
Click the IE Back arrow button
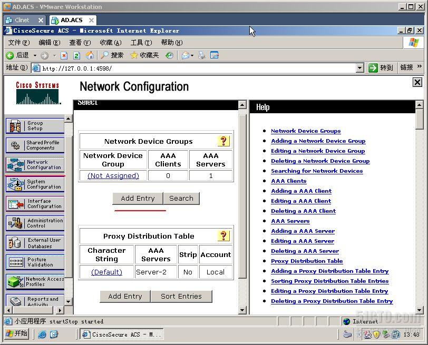17,55
